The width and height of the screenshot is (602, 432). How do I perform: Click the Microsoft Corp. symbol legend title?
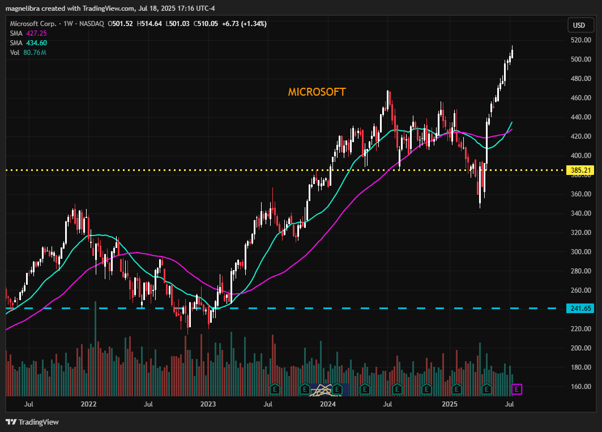click(33, 24)
